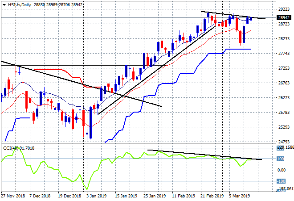Click the 19 Dec 2018 date label
This screenshot has height=201, width=294.
pyautogui.click(x=69, y=196)
